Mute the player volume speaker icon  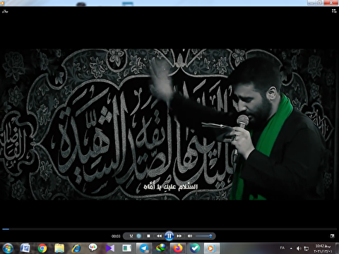point(190,236)
